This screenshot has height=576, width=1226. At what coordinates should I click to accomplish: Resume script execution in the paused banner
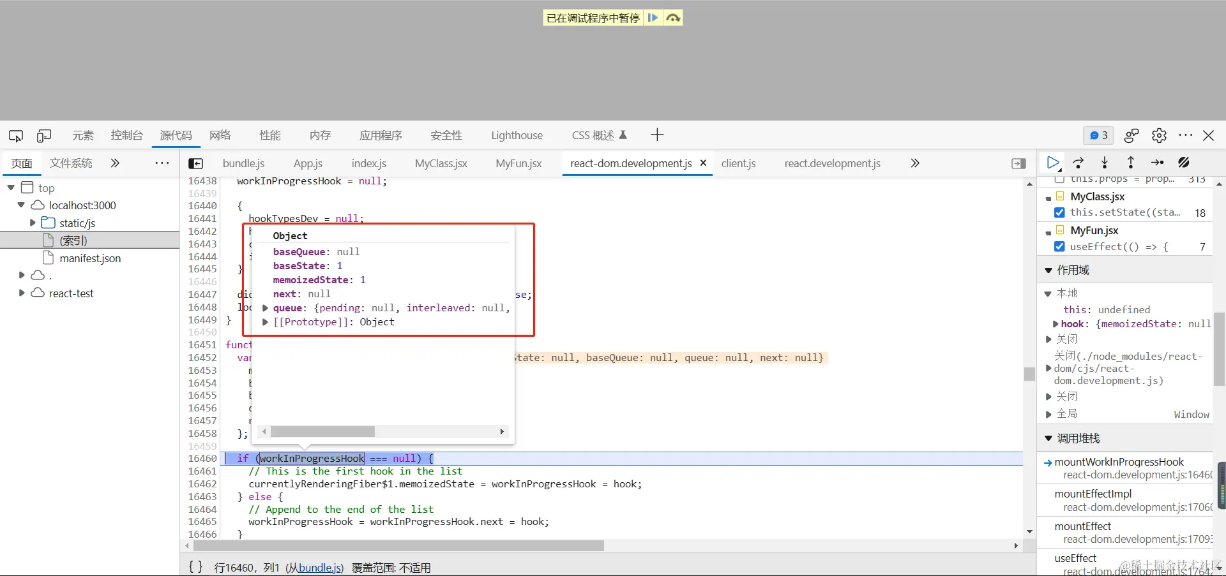pos(653,18)
